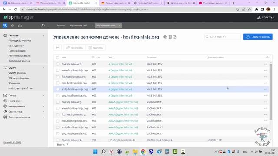Focus the table search field
278x156 pixels.
pyautogui.click(x=222, y=37)
